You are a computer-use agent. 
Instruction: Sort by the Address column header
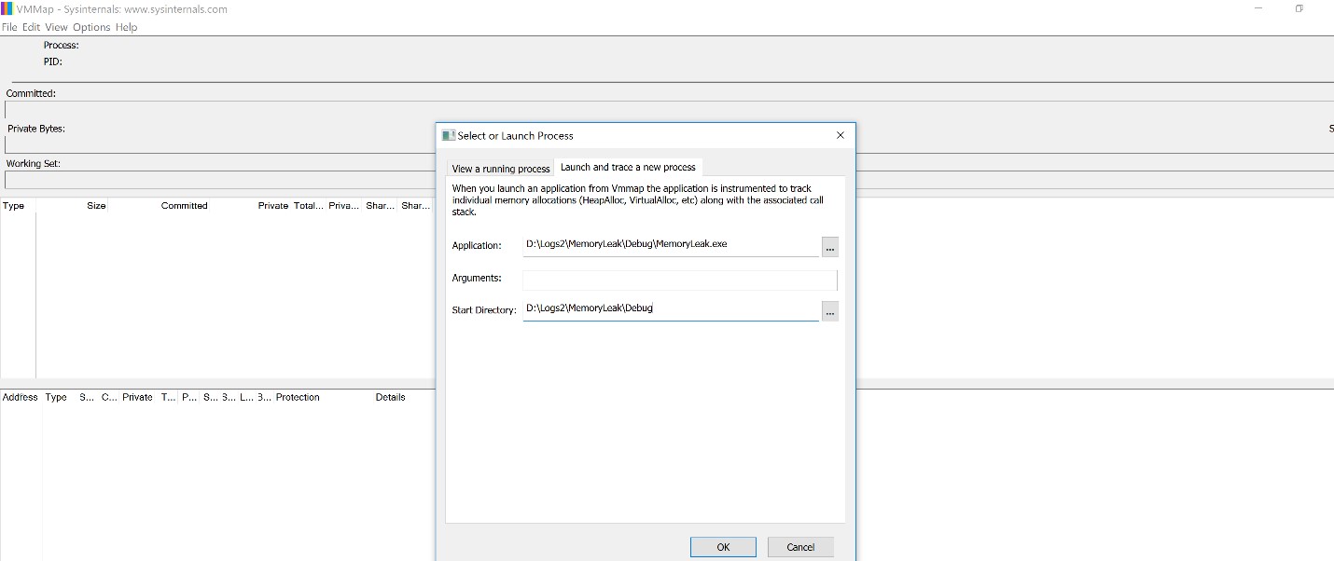21,397
